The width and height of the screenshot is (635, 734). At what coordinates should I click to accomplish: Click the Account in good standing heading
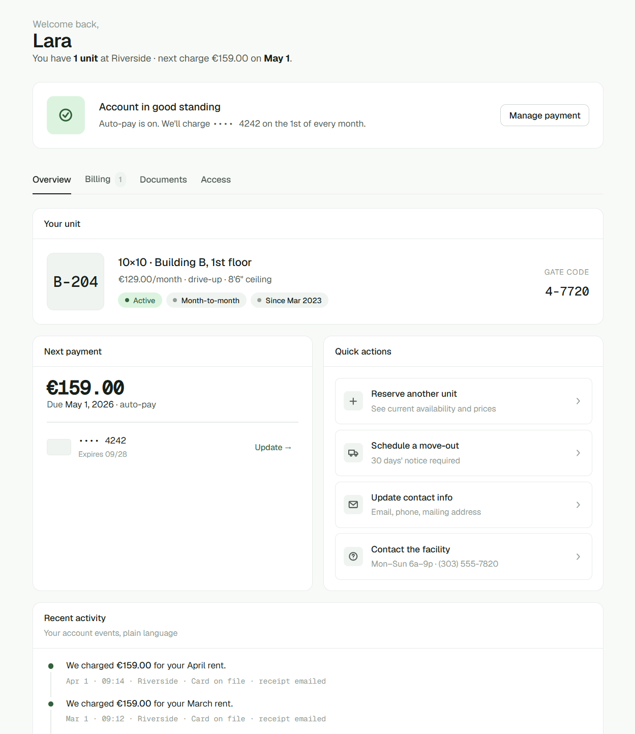point(160,107)
